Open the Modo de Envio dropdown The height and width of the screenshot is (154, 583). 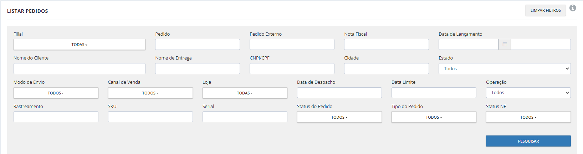[56, 93]
